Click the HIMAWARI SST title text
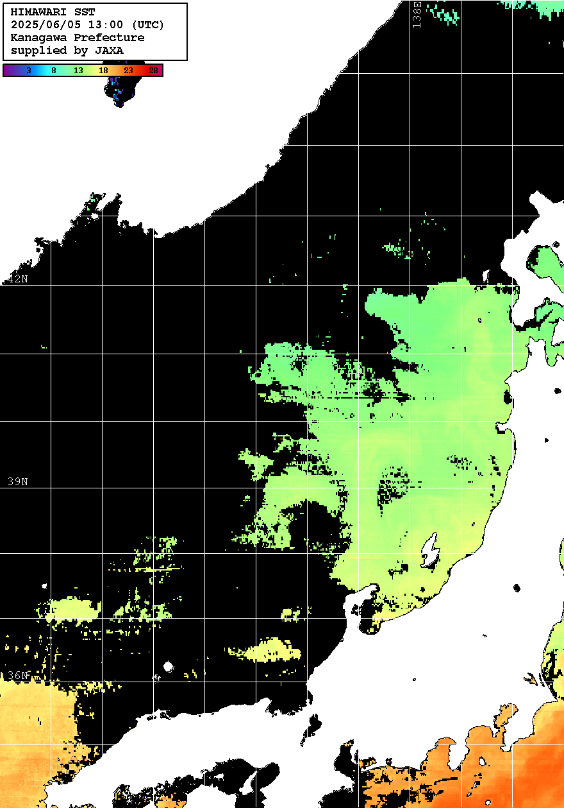564x808 pixels. (53, 12)
